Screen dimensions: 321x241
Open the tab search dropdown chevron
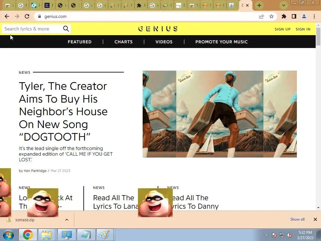tap(284, 5)
